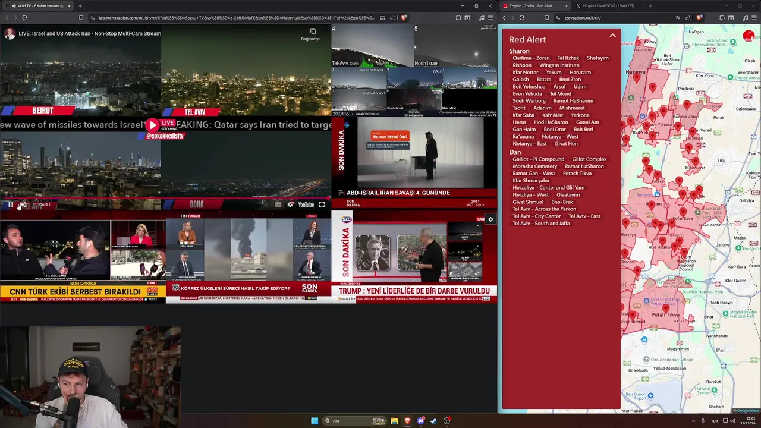
Task: Open Discord from taskbar
Action: pyautogui.click(x=421, y=421)
